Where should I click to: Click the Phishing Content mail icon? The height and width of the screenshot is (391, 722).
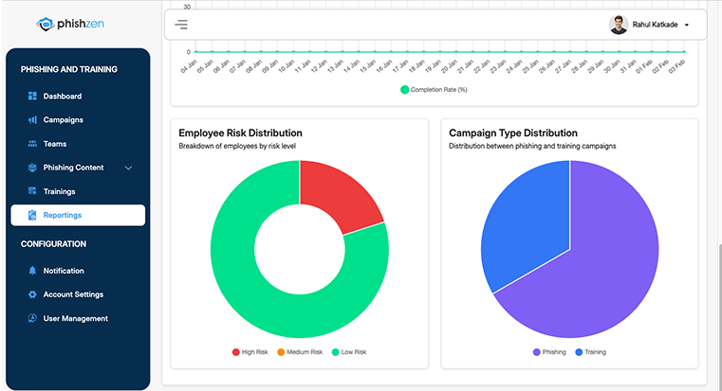(x=32, y=168)
